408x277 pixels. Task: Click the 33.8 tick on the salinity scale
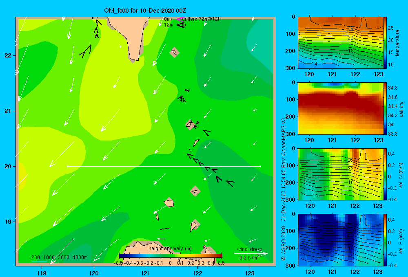tap(392, 134)
